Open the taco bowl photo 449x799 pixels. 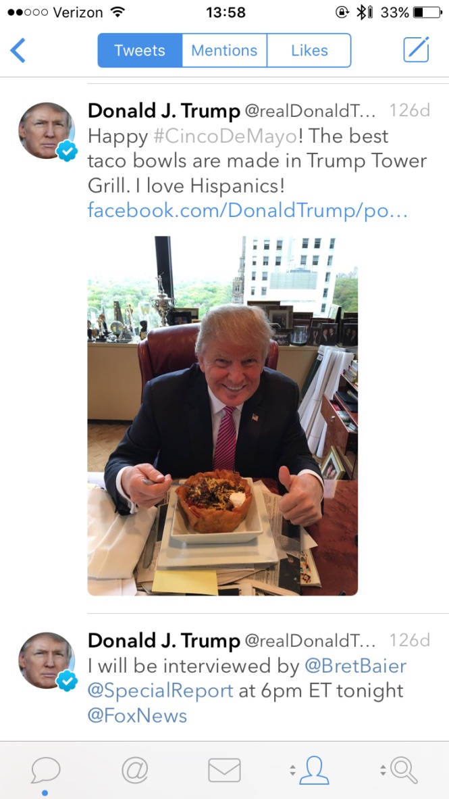222,416
